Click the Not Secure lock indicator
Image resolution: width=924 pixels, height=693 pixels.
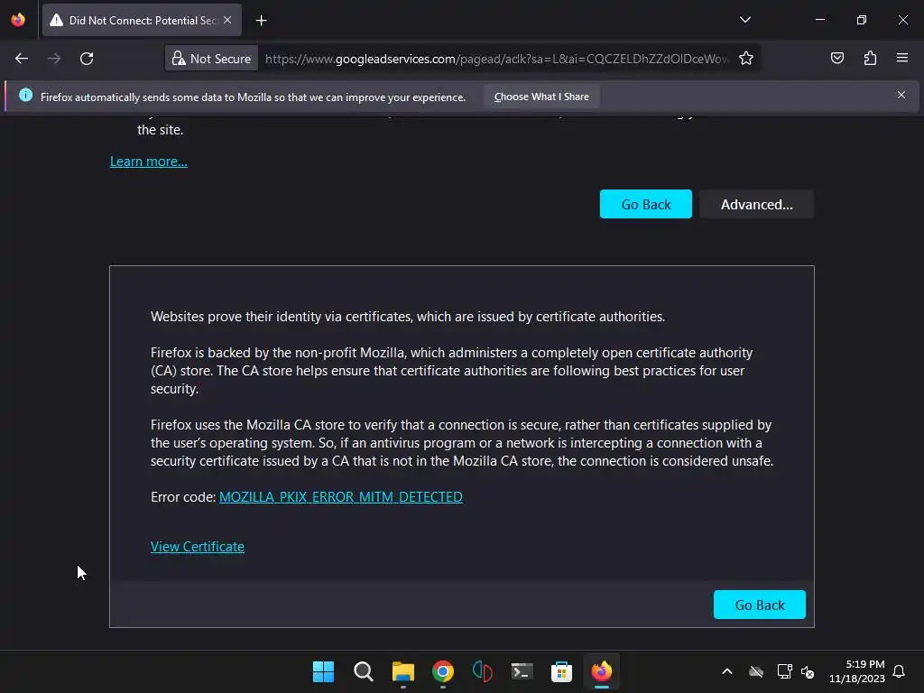point(211,59)
